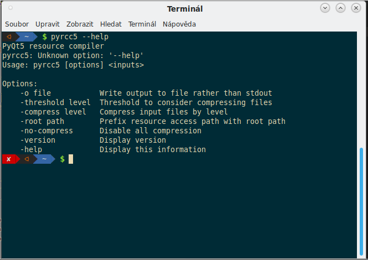Open the Hledat menu
This screenshot has height=260, width=368.
tap(111, 24)
